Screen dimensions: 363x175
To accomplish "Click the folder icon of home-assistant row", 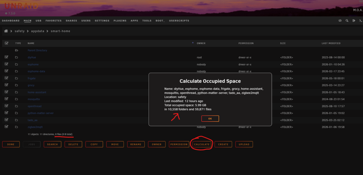I will tap(16, 92).
